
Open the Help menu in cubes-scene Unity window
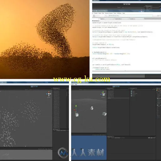[76, 84]
